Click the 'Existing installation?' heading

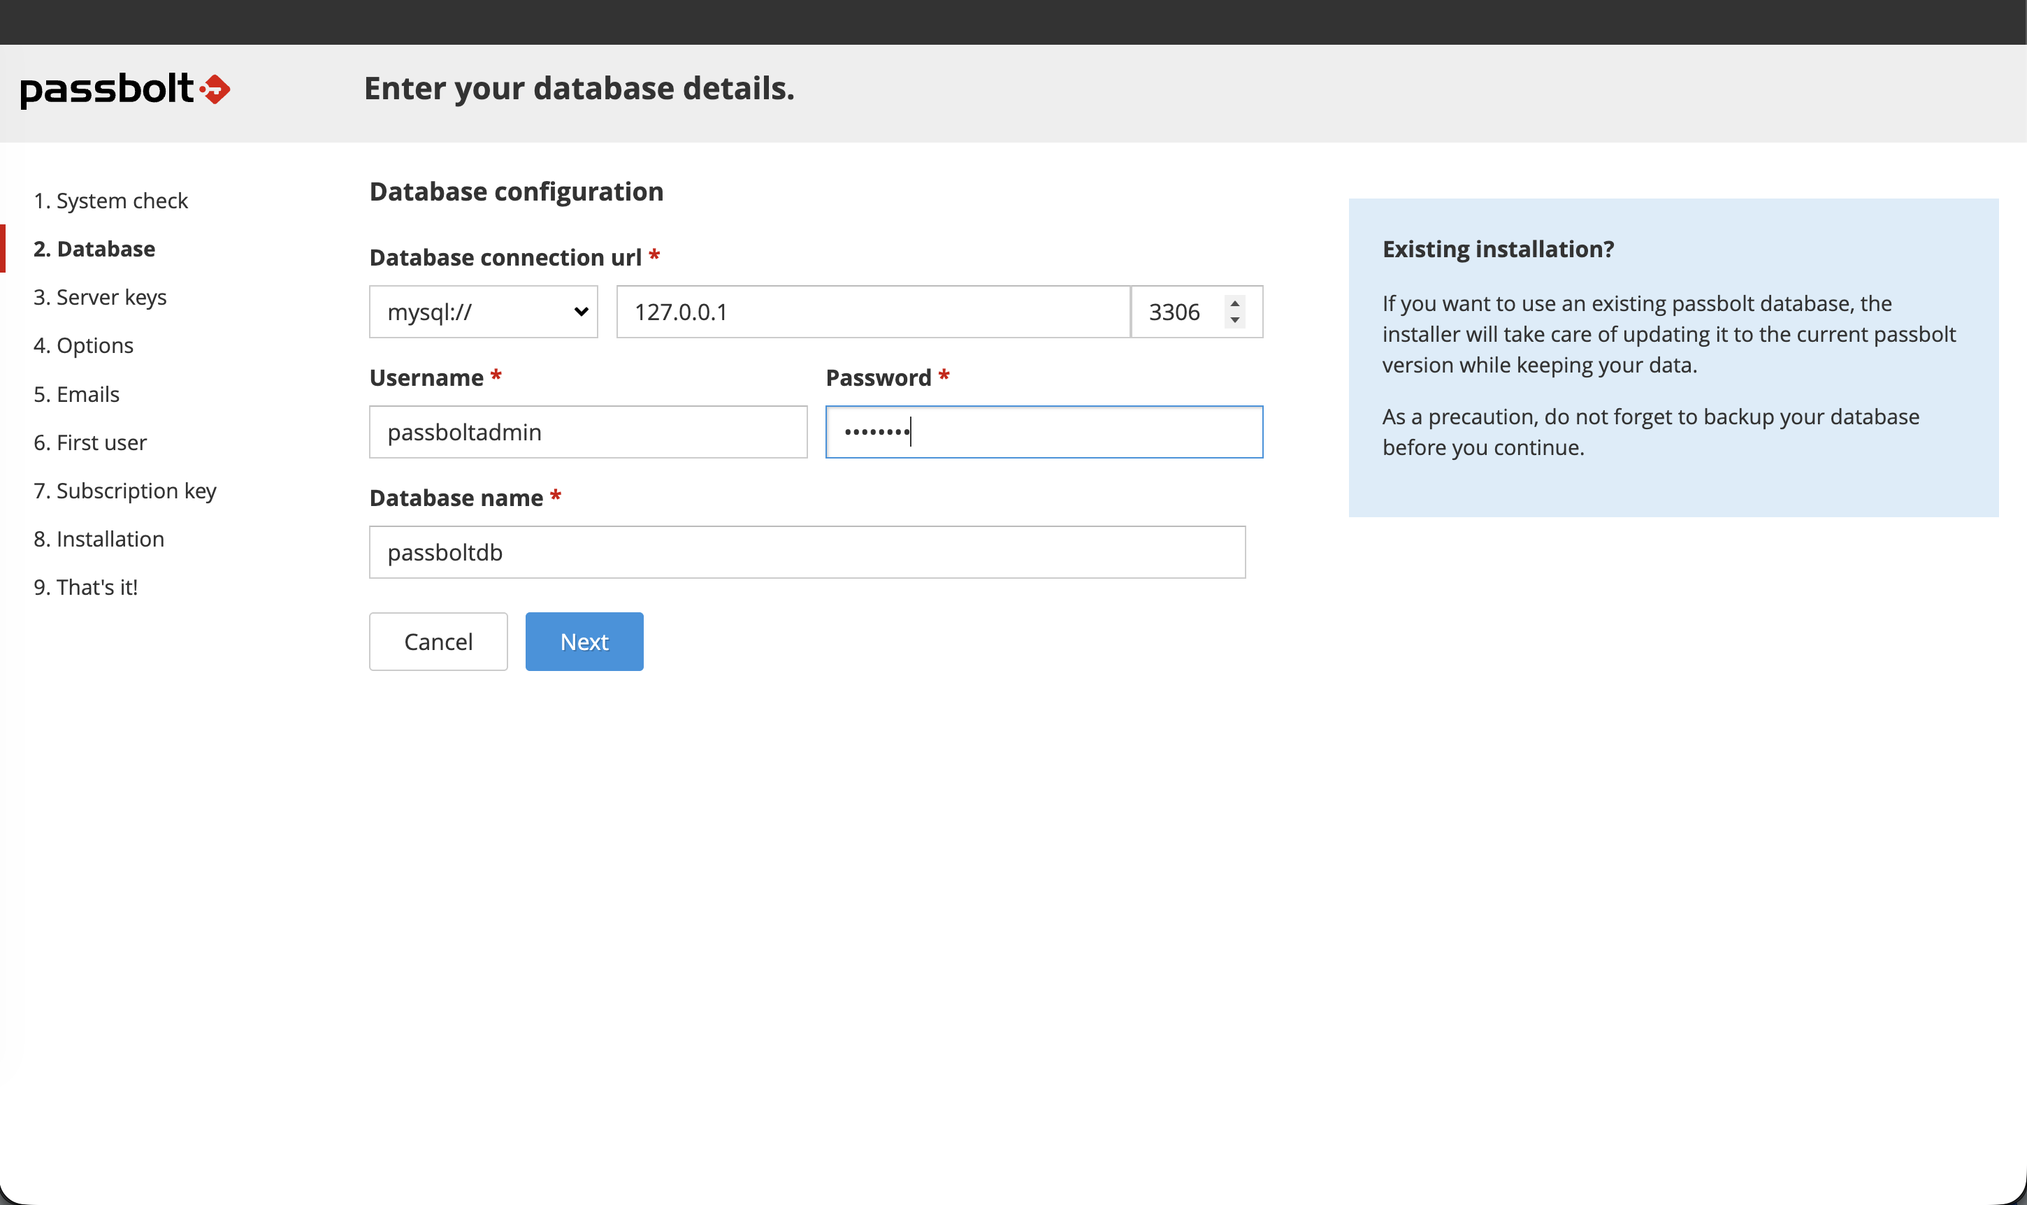(x=1499, y=248)
